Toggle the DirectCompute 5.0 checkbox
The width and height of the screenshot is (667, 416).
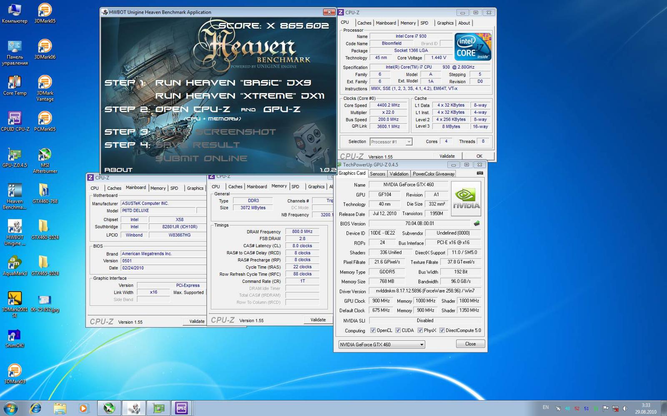click(441, 330)
